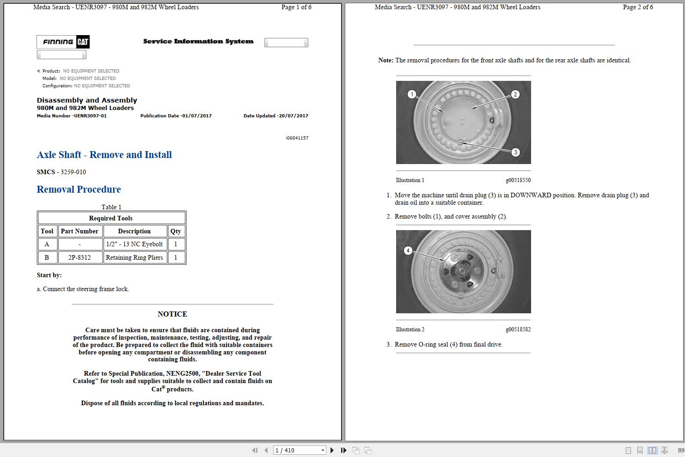Image resolution: width=685 pixels, height=457 pixels.
Task: Open Illustration 1 wheel image
Action: click(x=463, y=122)
